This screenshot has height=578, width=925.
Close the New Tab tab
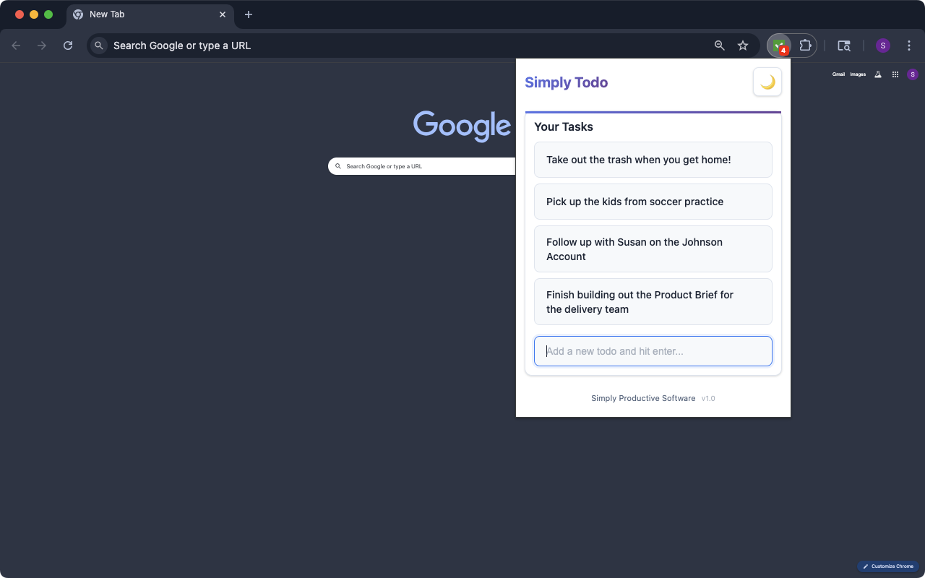(223, 14)
